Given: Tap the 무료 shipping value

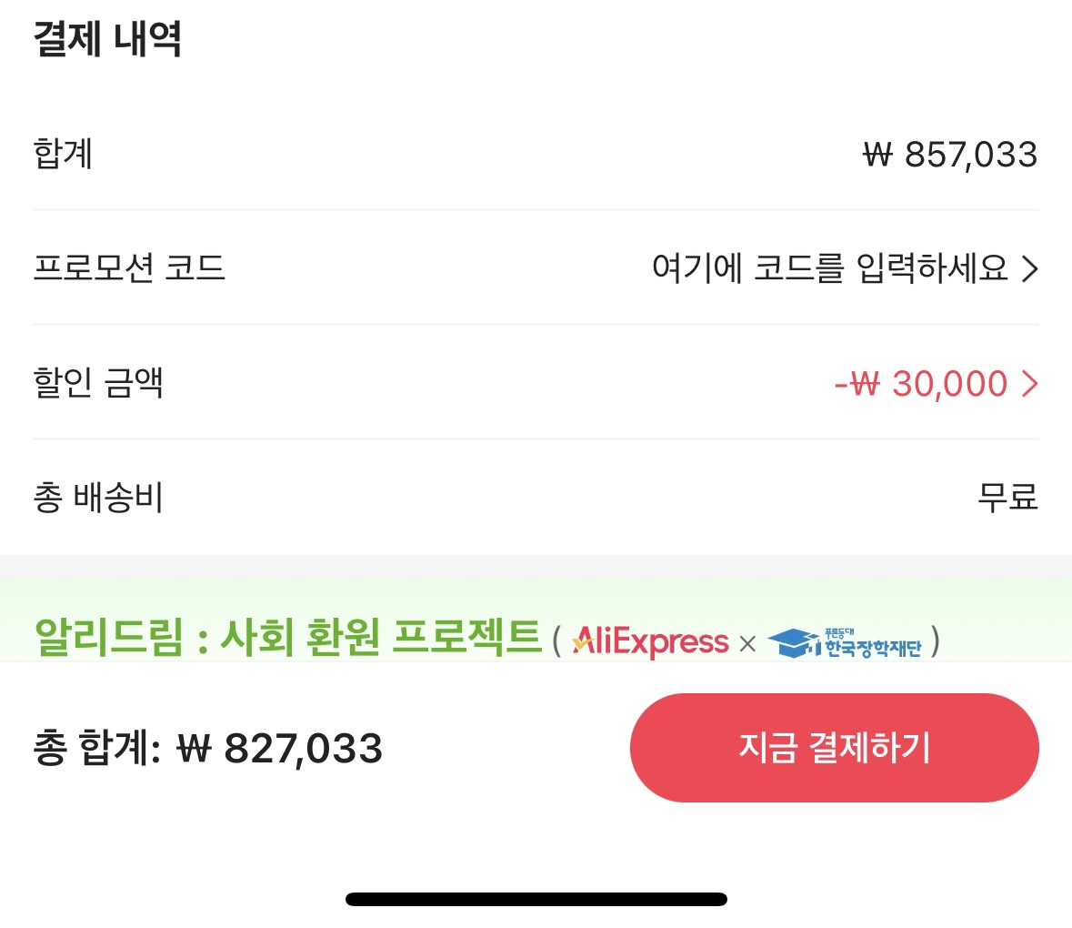Looking at the screenshot, I should click(1007, 498).
